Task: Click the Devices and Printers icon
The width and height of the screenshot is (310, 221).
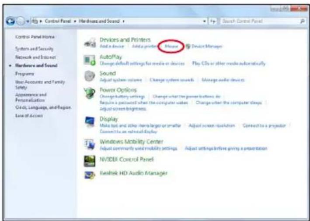Action: (x=90, y=43)
